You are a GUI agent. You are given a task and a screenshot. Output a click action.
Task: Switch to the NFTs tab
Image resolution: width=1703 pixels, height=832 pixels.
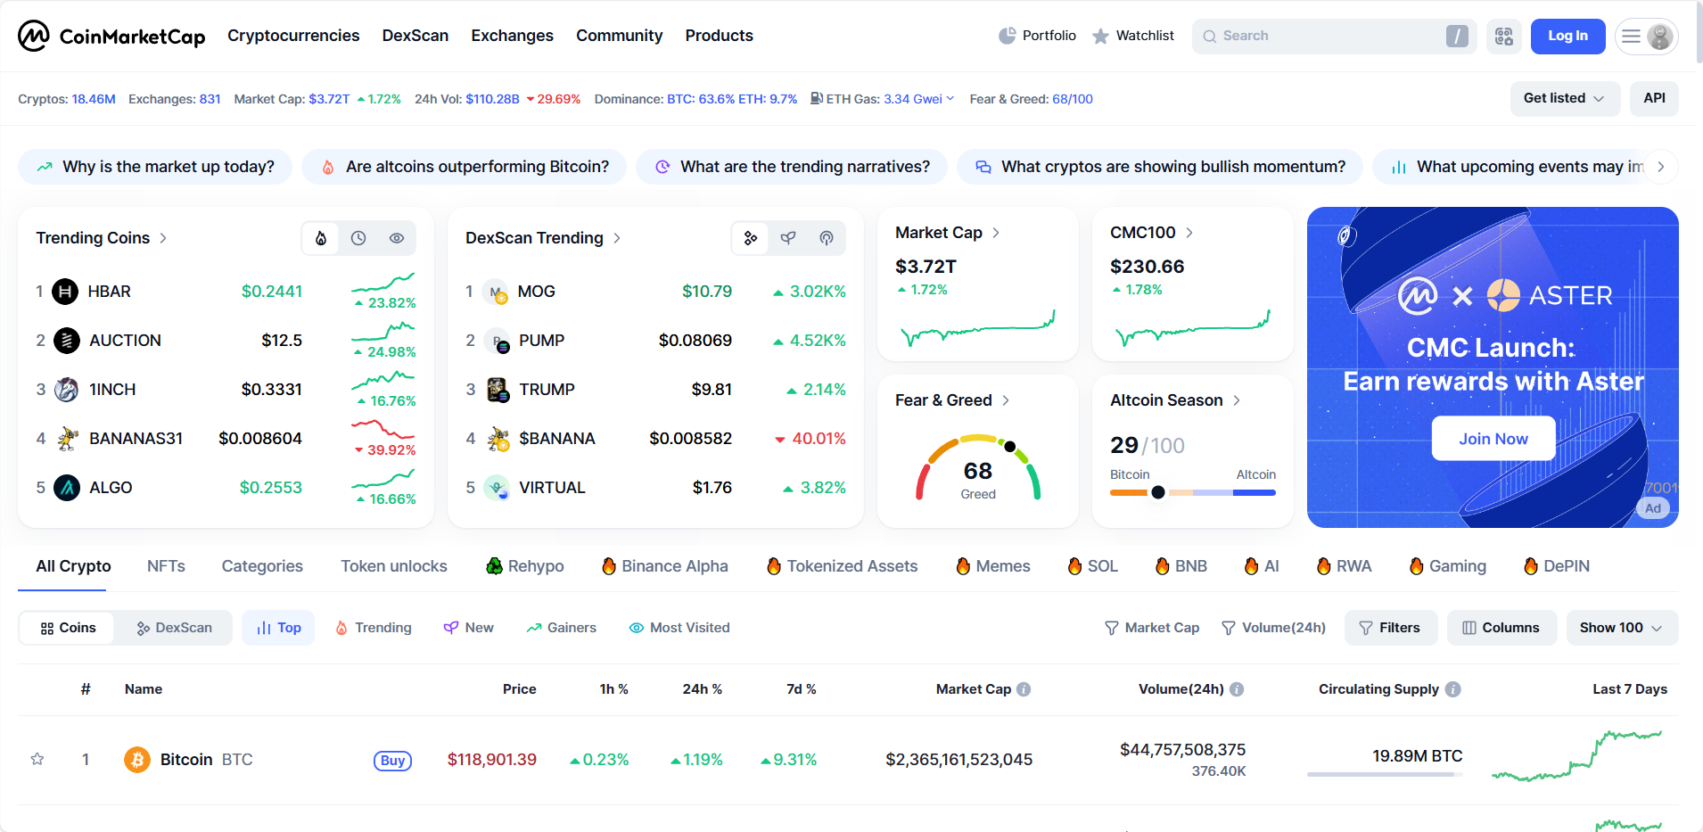[166, 566]
